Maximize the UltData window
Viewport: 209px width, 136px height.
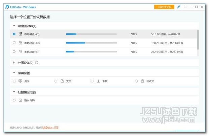pyautogui.click(x=197, y=7)
